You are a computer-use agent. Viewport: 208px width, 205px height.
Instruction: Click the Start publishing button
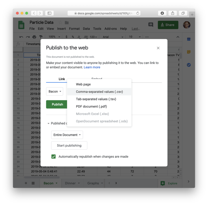tap(69, 145)
